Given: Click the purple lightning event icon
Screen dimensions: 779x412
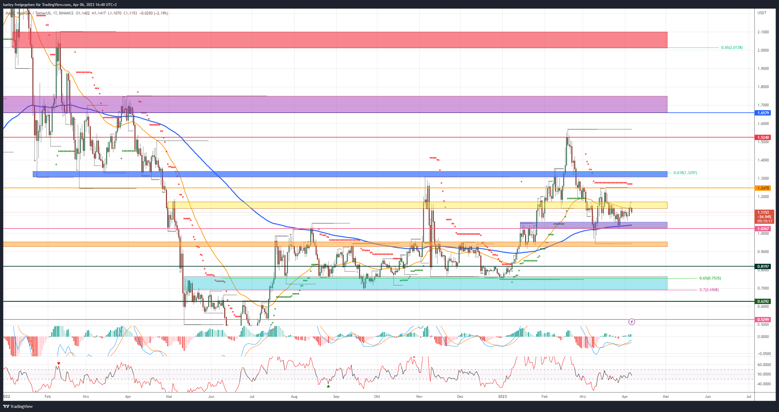Looking at the screenshot, I should (632, 322).
